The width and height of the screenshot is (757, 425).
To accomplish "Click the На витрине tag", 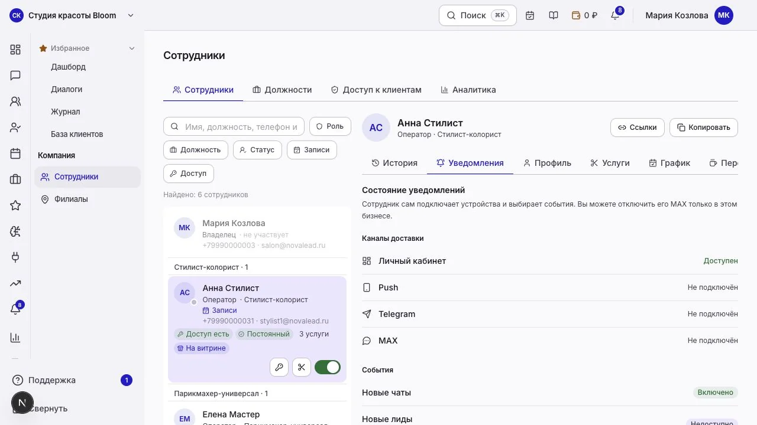I will pyautogui.click(x=201, y=348).
